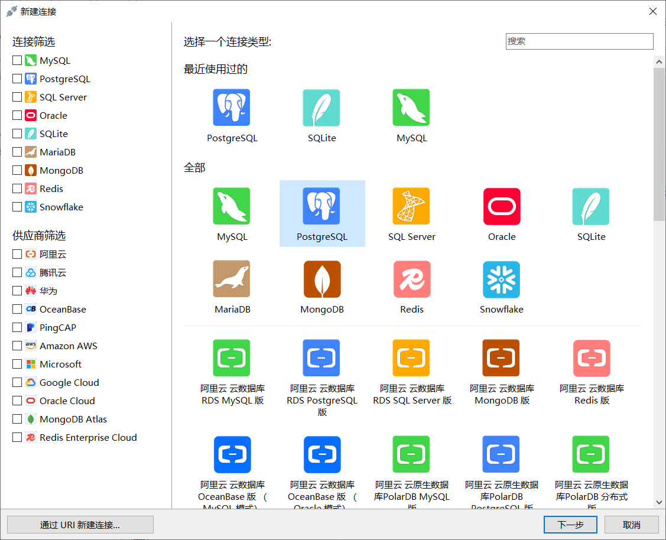
Task: Choose the SQL Server connection icon
Action: [411, 207]
